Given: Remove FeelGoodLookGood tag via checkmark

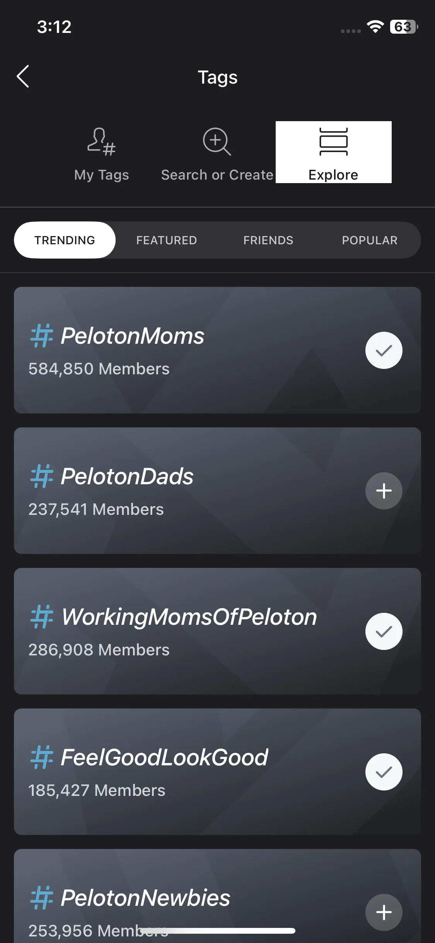Looking at the screenshot, I should [384, 772].
